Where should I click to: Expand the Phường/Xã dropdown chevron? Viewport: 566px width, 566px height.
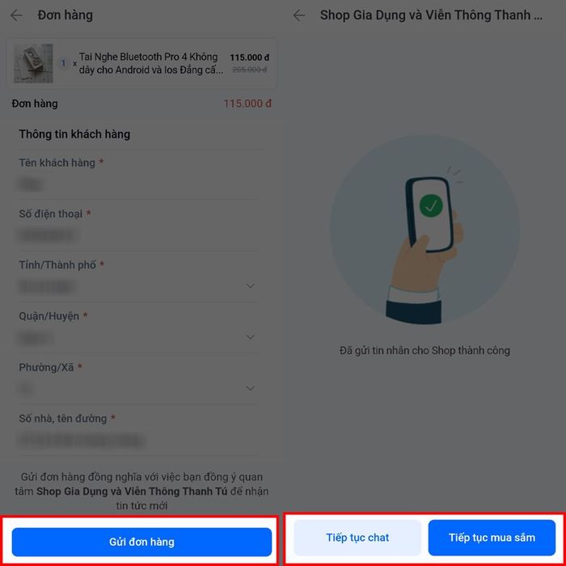(x=250, y=388)
